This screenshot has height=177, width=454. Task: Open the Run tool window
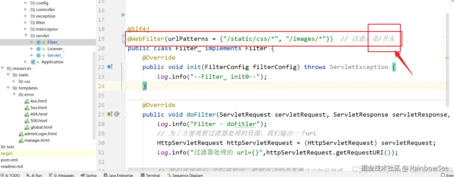click(x=34, y=175)
